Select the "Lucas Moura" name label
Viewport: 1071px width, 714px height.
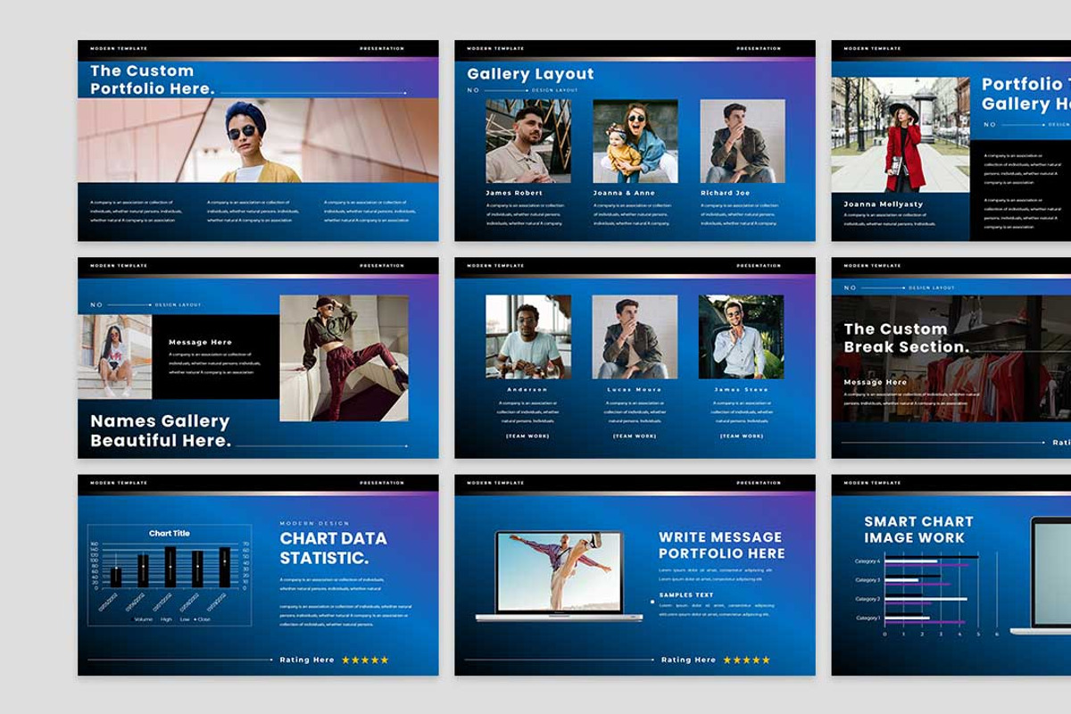point(635,390)
